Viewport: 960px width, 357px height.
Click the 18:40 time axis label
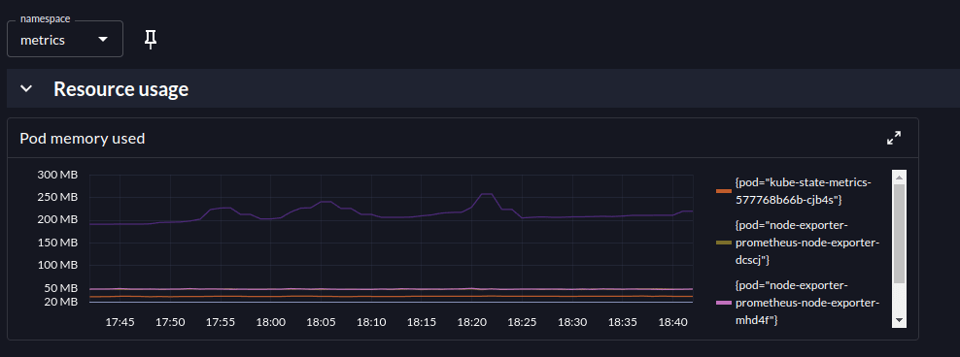coord(672,321)
